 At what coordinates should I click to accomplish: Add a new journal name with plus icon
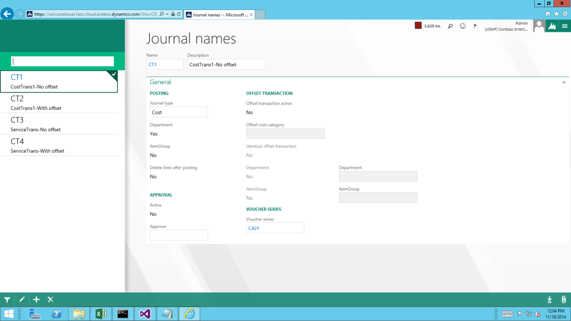(x=36, y=300)
